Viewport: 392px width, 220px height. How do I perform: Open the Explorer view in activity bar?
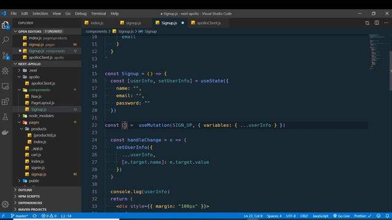(x=6, y=25)
